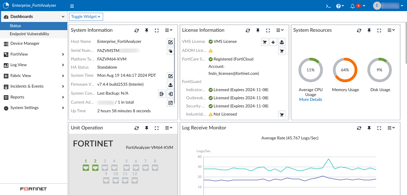This screenshot has width=407, height=195.
Task: Pin the Unit Operation widget
Action: coord(147,128)
